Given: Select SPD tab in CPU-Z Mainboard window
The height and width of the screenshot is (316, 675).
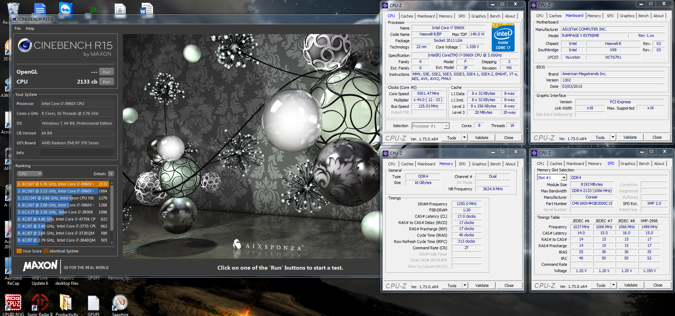Looking at the screenshot, I should coord(610,16).
